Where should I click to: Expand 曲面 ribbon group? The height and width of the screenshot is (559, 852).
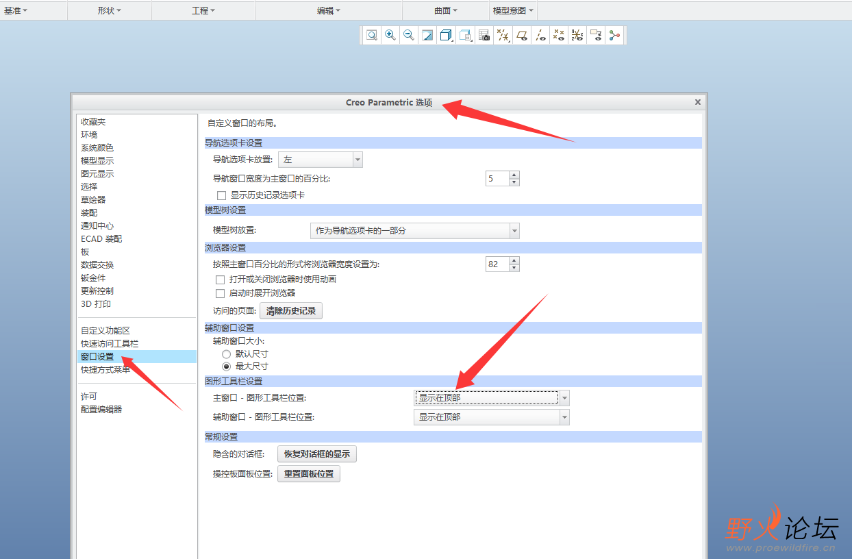(x=446, y=10)
